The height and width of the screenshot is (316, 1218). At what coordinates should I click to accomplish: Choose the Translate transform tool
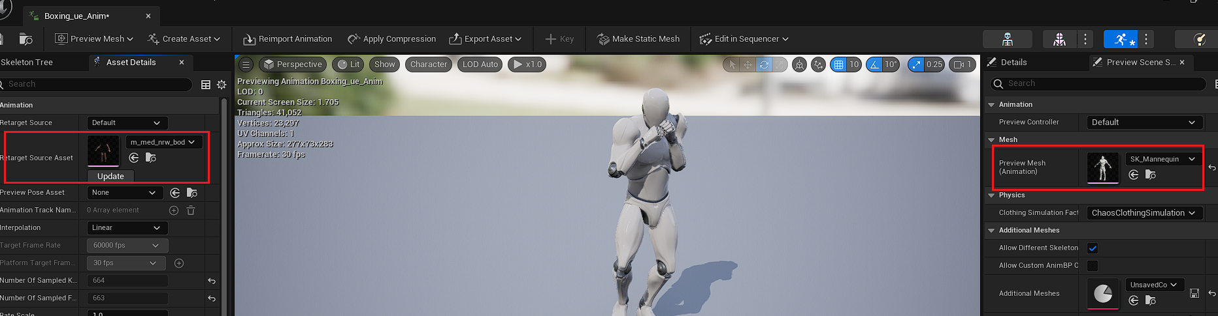(x=748, y=65)
